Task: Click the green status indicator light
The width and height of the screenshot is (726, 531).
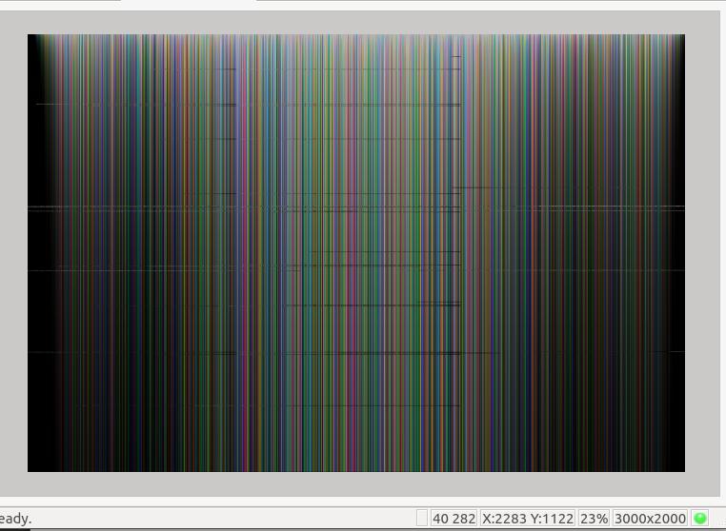Action: [x=700, y=518]
